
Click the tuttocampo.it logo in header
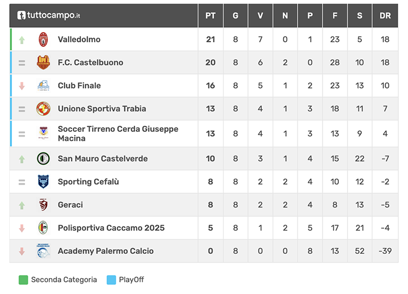49,15
